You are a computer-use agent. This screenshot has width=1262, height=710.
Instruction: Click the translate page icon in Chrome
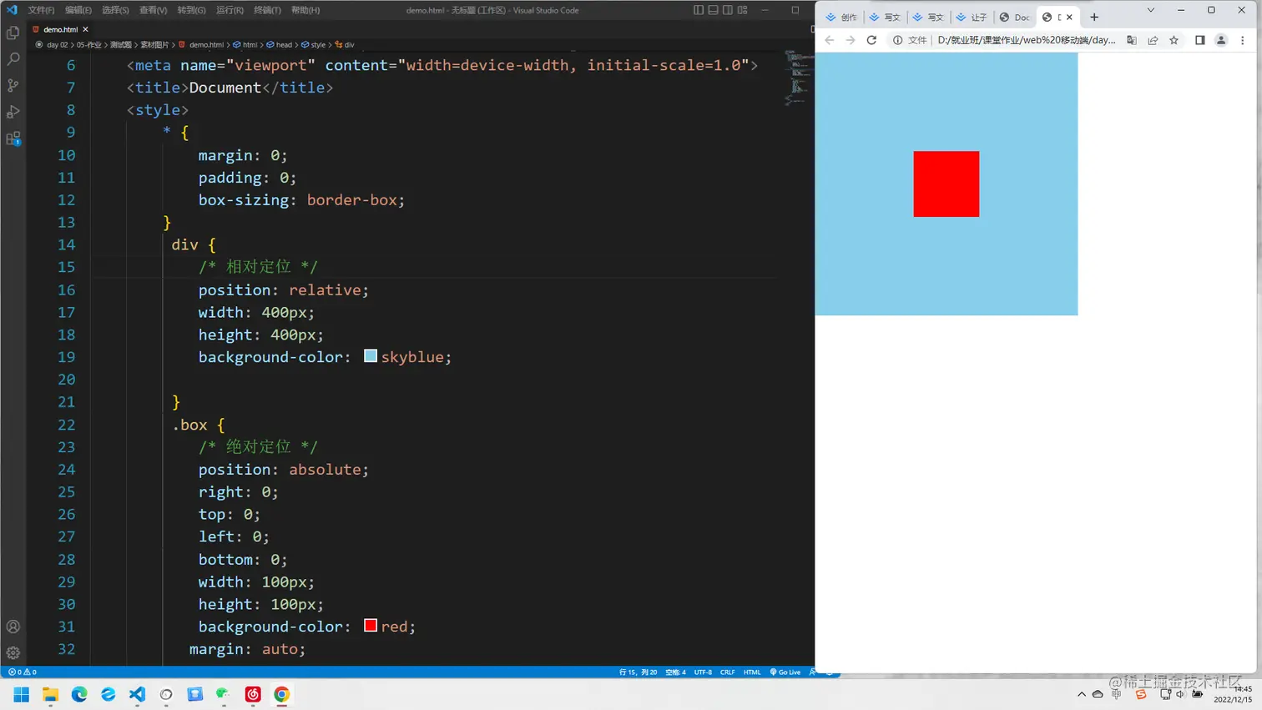pyautogui.click(x=1132, y=40)
